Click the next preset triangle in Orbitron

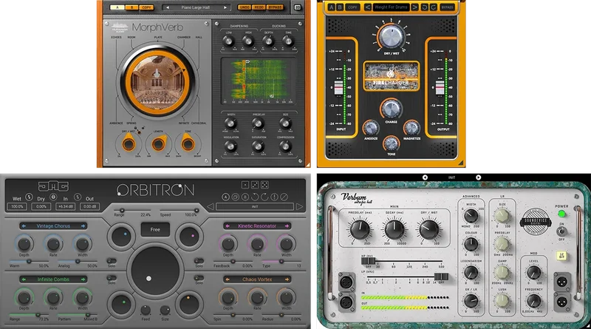pyautogui.click(x=299, y=207)
